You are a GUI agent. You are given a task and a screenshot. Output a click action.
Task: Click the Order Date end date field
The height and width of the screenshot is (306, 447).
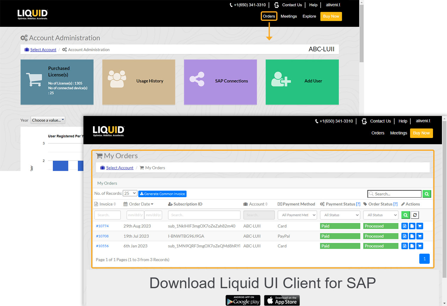(153, 215)
